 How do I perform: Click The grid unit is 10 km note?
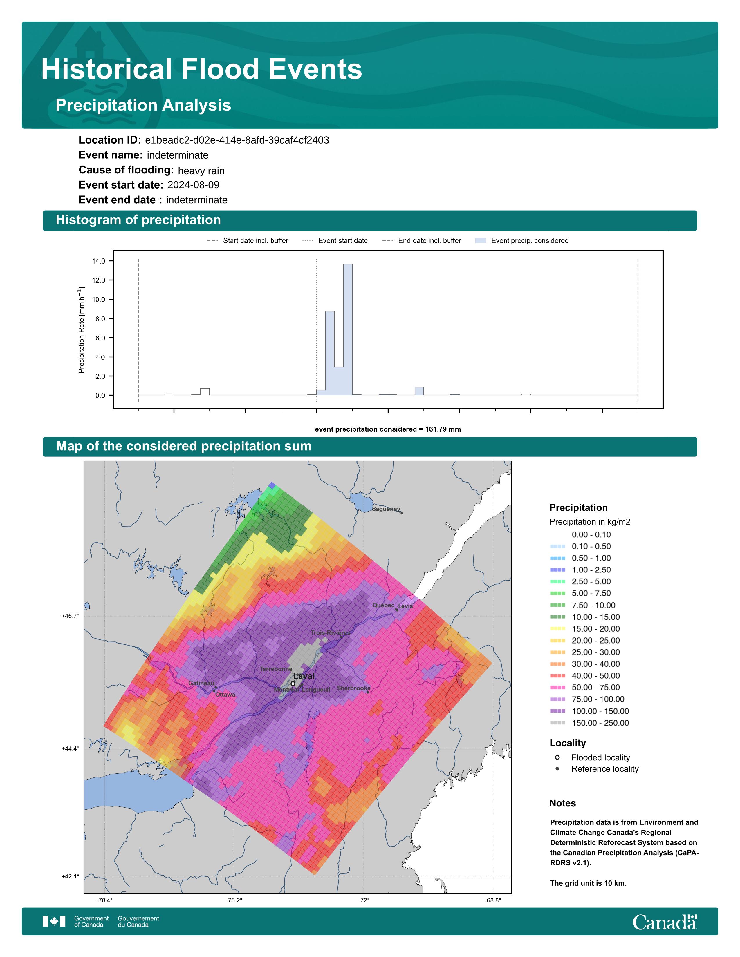(x=588, y=883)
